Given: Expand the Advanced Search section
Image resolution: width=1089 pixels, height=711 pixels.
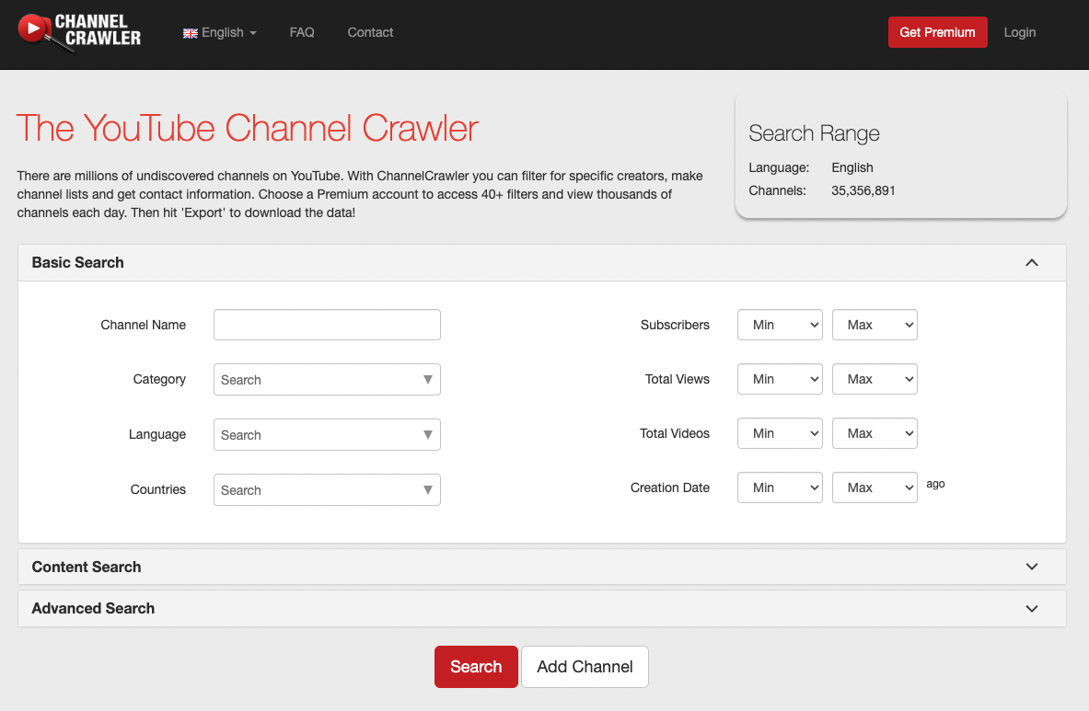Looking at the screenshot, I should point(1031,608).
